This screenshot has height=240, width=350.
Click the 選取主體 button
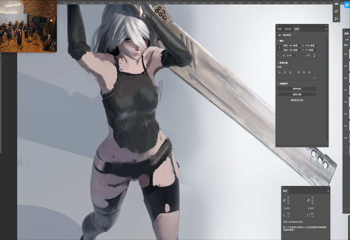(297, 94)
